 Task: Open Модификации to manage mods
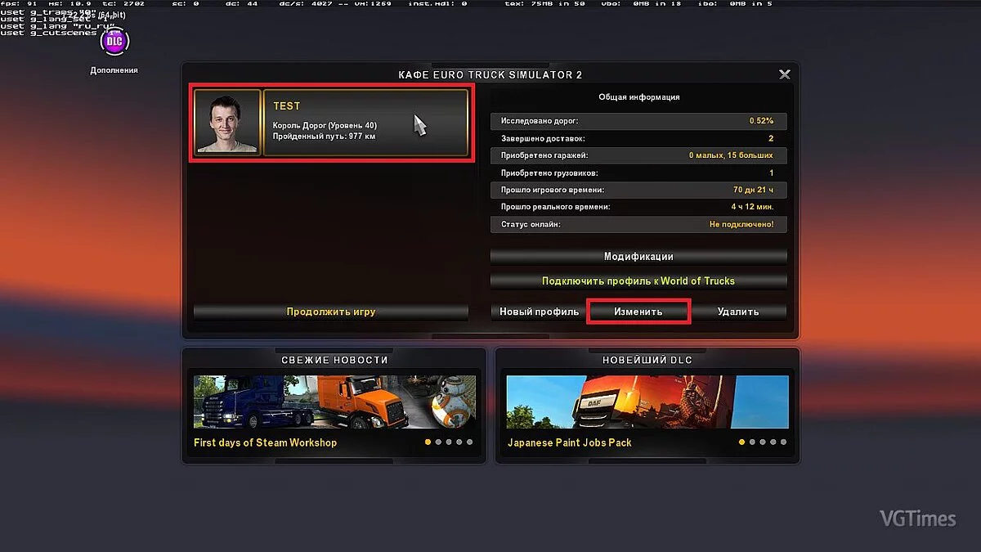click(x=638, y=256)
